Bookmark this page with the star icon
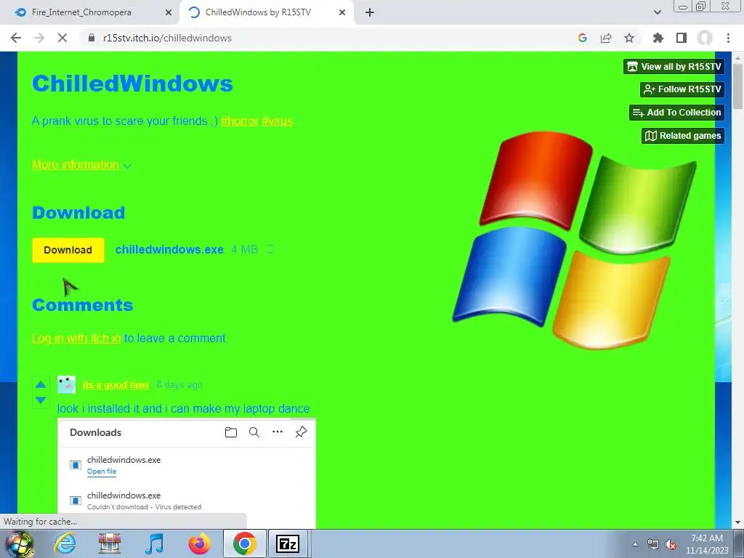Viewport: 744px width, 558px height. click(629, 38)
